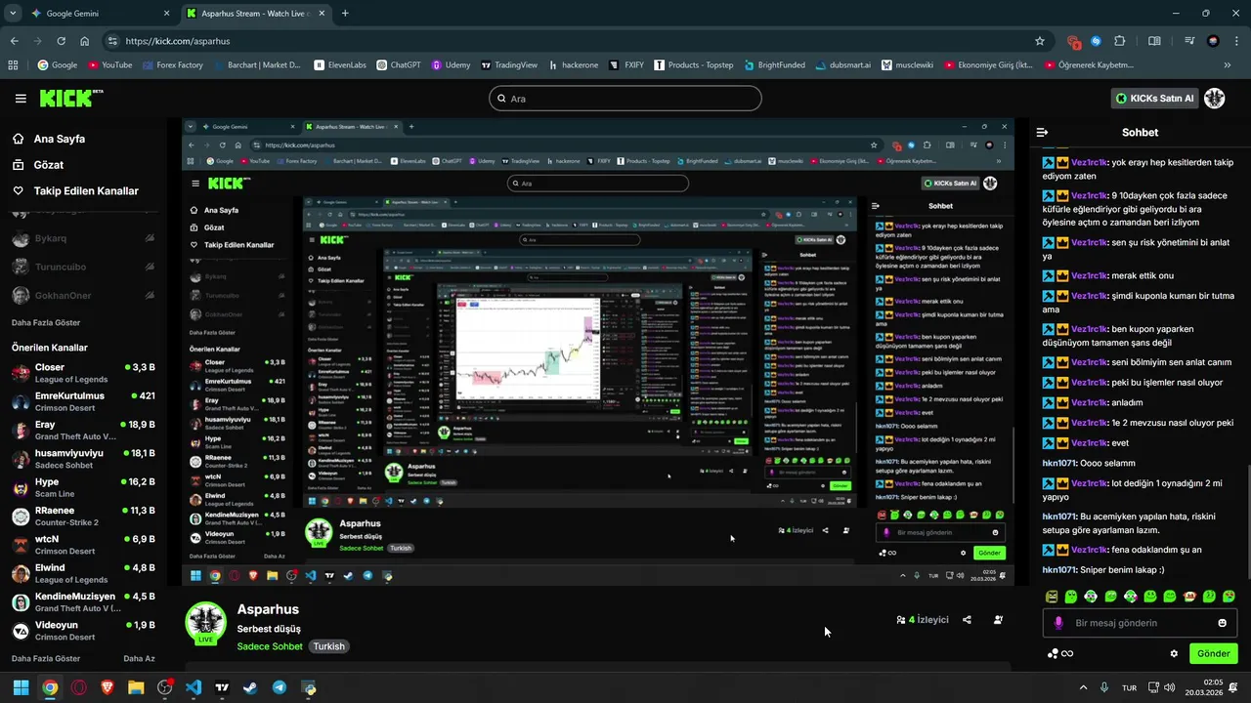Open Closer's channel in recommended list
This screenshot has width=1251, height=703.
pyautogui.click(x=83, y=373)
